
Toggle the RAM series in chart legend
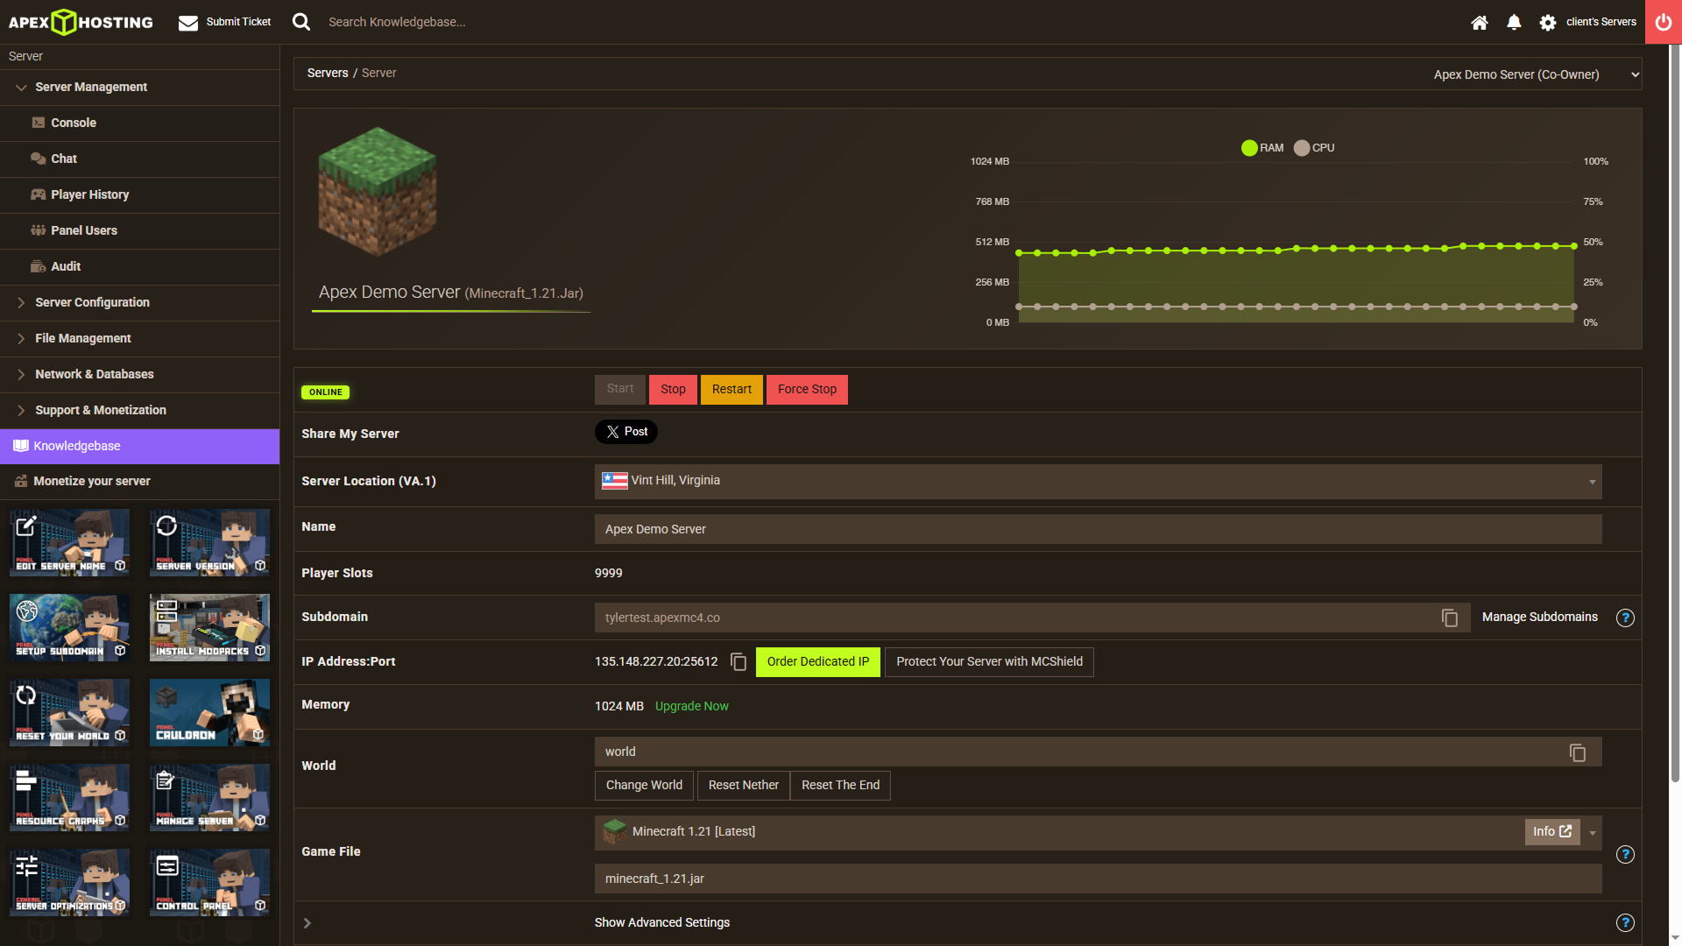1261,148
